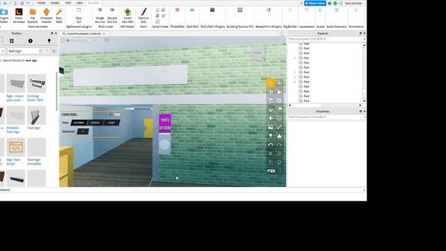Use Single Axis Cut tool
The height and width of the screenshot is (251, 446).
(x=100, y=16)
